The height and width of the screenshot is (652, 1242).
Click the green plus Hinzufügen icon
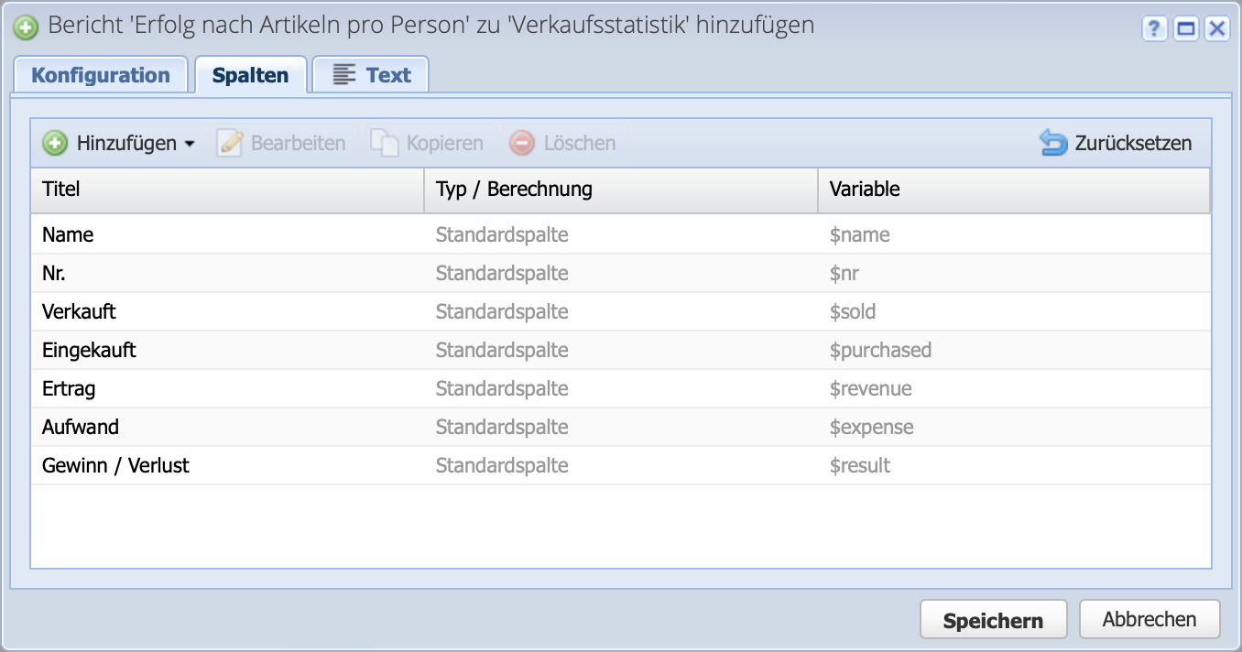point(57,143)
